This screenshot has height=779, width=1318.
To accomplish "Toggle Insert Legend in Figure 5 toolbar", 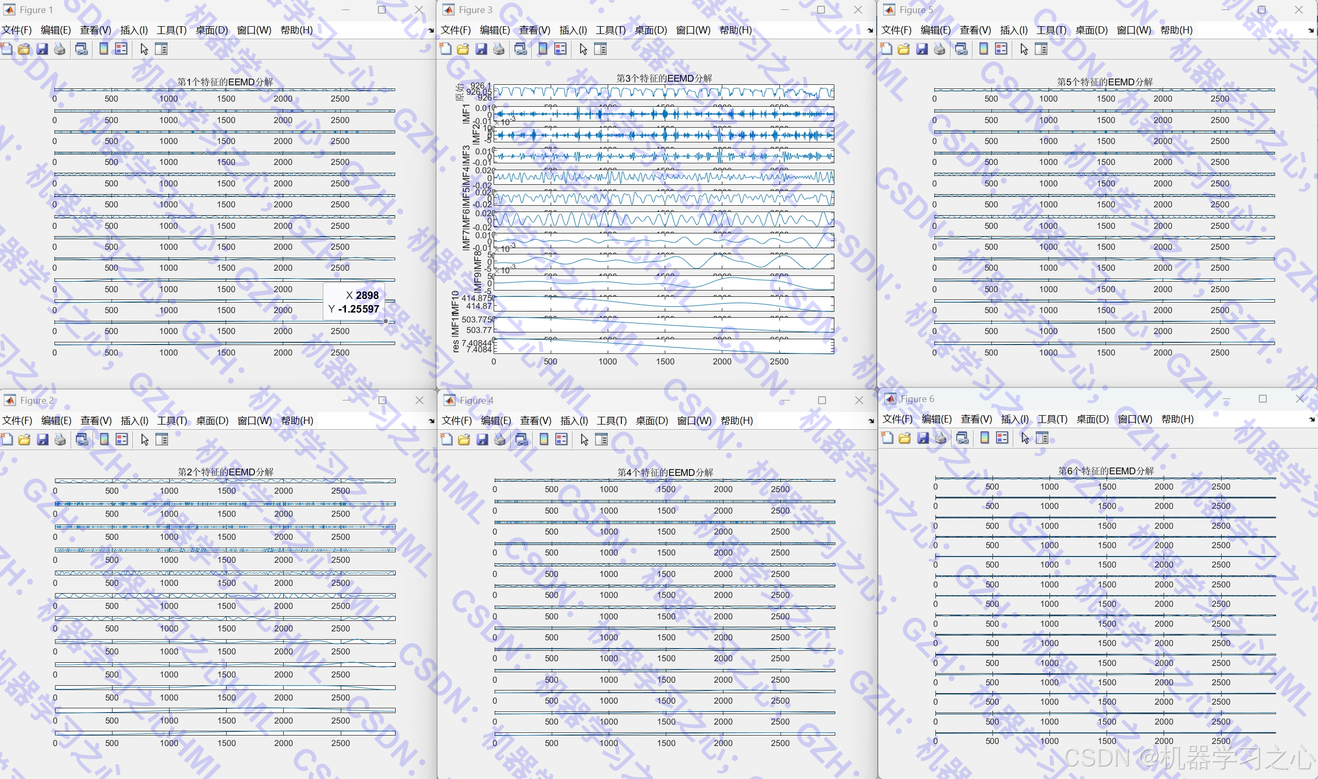I will (1001, 49).
